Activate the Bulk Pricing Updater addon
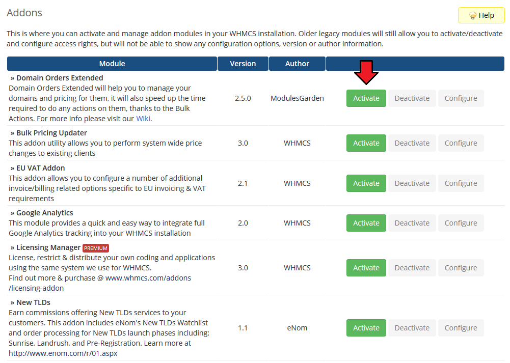The height and width of the screenshot is (363, 510). (366, 143)
